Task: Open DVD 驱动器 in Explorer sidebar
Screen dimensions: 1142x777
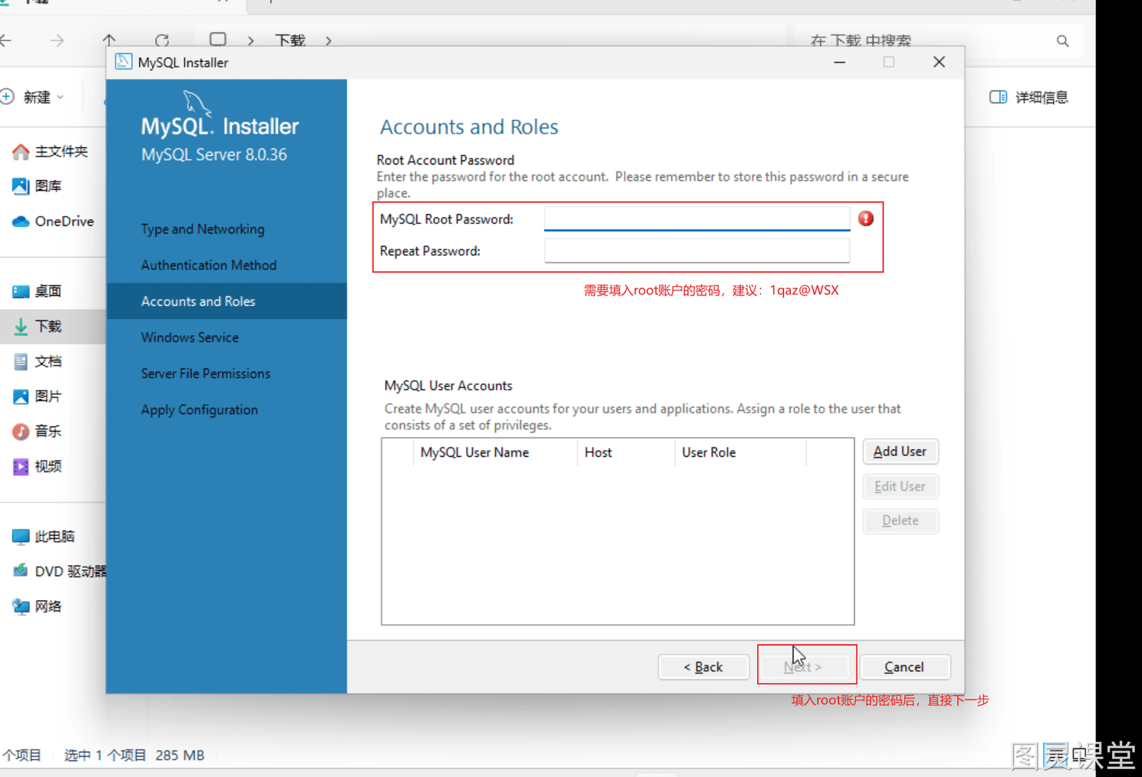Action: 59,572
